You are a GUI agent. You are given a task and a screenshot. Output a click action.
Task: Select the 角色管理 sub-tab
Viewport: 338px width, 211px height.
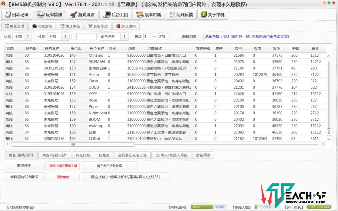click(15, 26)
